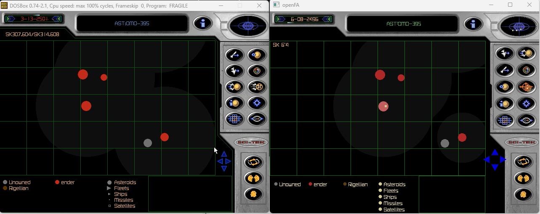Select the multicolor target circle icon in DOSBox

(x=256, y=71)
